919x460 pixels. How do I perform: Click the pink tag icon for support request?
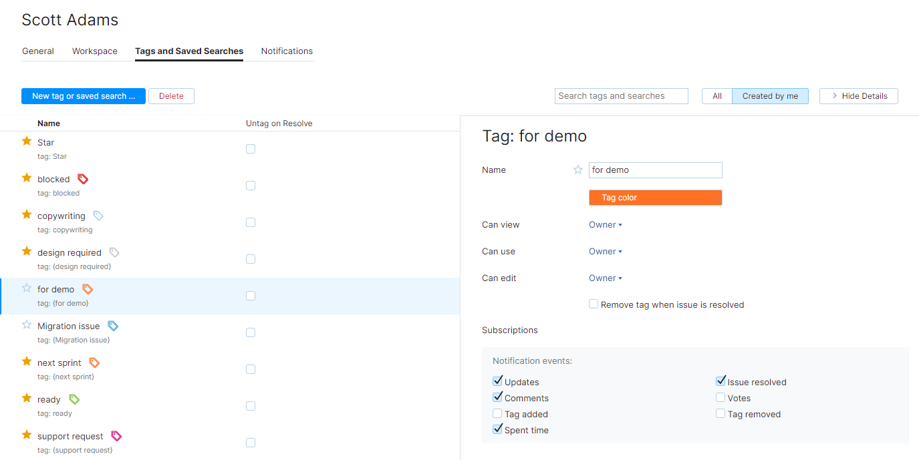[116, 436]
